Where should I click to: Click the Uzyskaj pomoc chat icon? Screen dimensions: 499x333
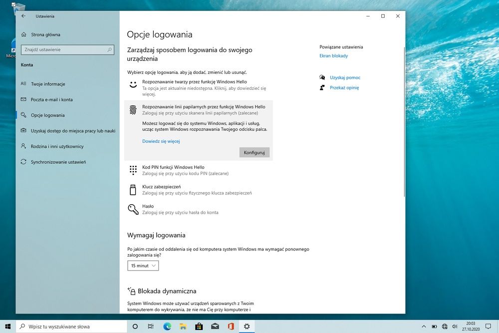322,77
